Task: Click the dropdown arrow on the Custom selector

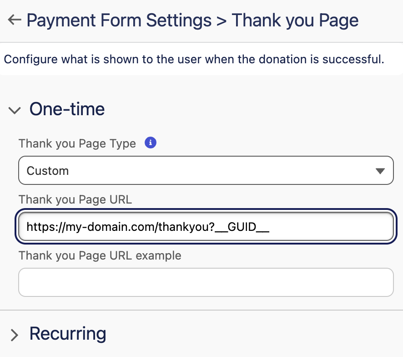Action: pos(380,170)
